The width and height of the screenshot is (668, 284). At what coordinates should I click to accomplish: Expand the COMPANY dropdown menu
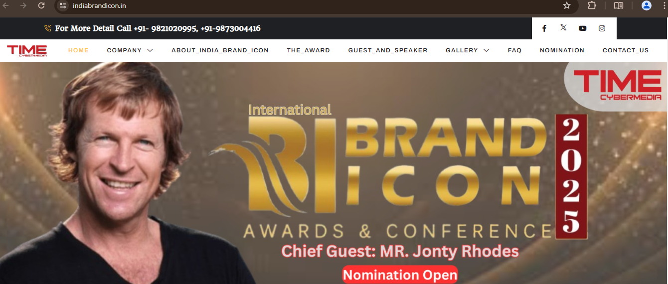click(130, 50)
